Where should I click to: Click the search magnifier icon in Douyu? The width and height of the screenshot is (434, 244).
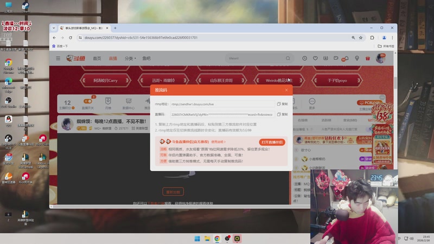tap(288, 59)
